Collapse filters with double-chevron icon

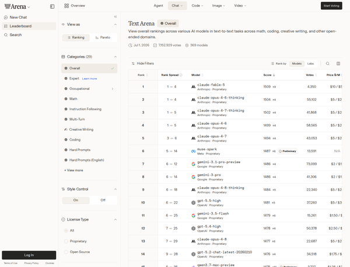tap(116, 17)
